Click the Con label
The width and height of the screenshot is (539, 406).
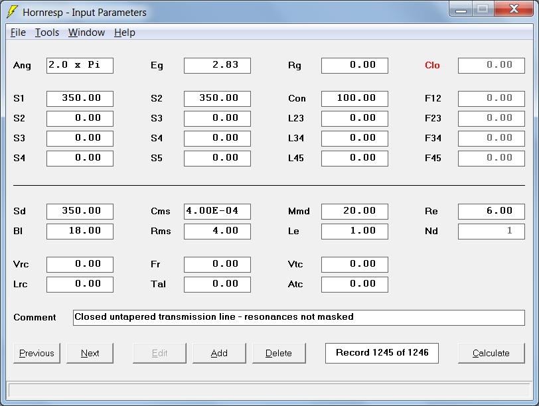pos(297,99)
